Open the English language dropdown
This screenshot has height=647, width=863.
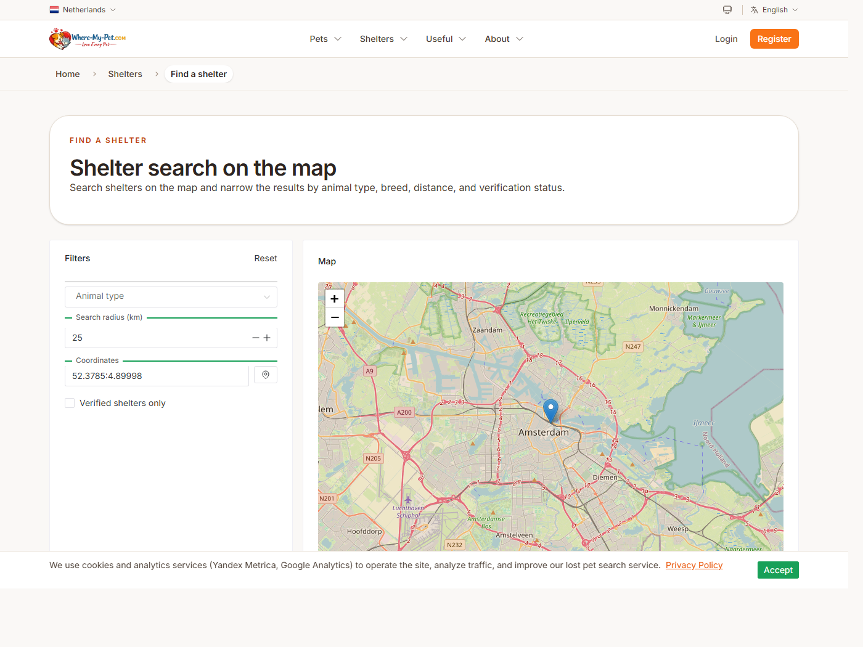[774, 10]
